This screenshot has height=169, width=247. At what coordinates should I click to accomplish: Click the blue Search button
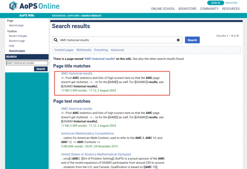click(x=192, y=40)
